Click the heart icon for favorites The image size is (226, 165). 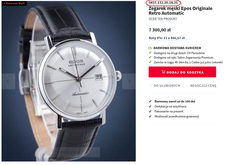[150, 85]
